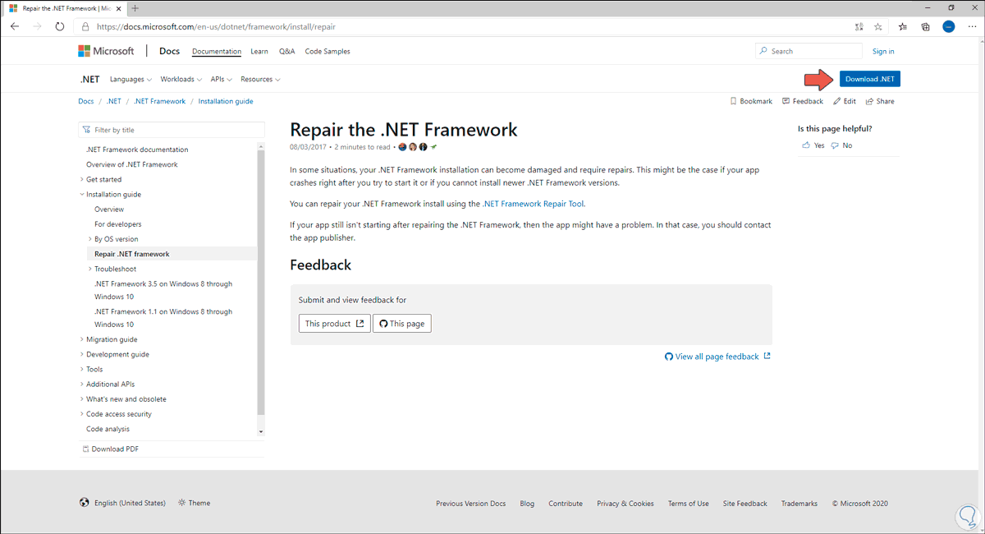Expand the Migration guide tree node
The height and width of the screenshot is (534, 985).
pyautogui.click(x=82, y=339)
